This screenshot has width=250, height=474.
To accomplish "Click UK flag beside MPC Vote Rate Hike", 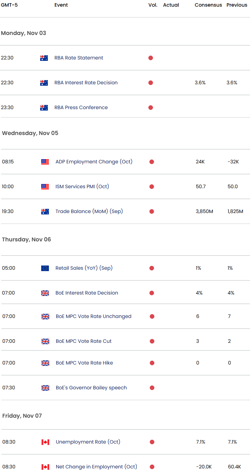I will click(45, 363).
